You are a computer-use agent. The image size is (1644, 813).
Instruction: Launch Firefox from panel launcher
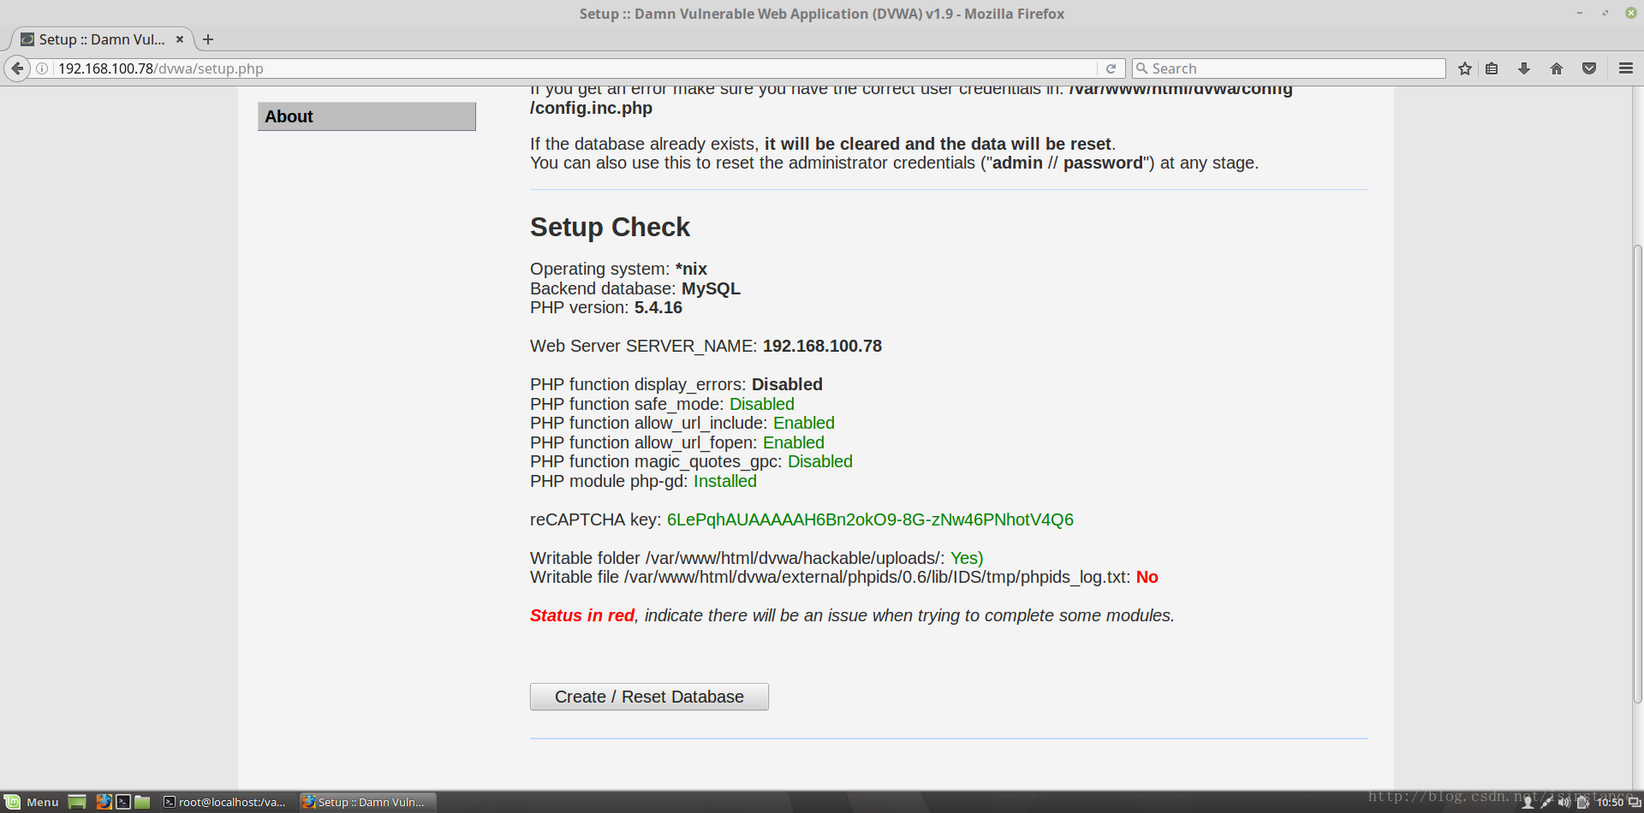[x=104, y=802]
